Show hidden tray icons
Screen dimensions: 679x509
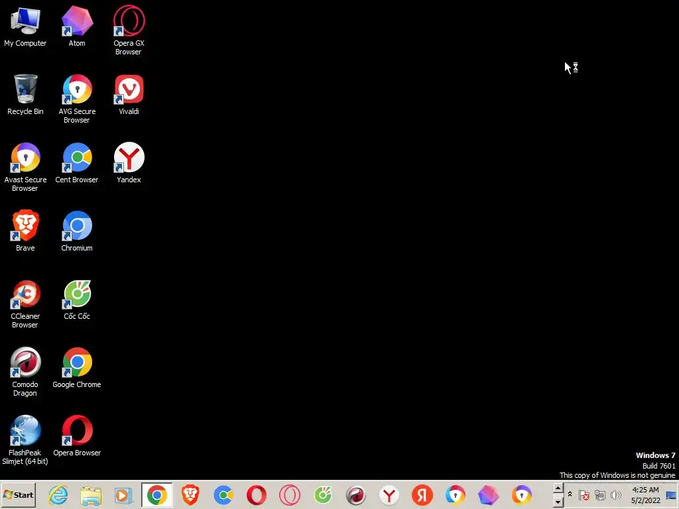(x=570, y=494)
